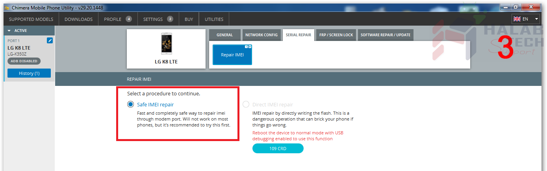Viewport: 547px width, 171px height.
Task: Open the EN language dropdown
Action: [526, 19]
